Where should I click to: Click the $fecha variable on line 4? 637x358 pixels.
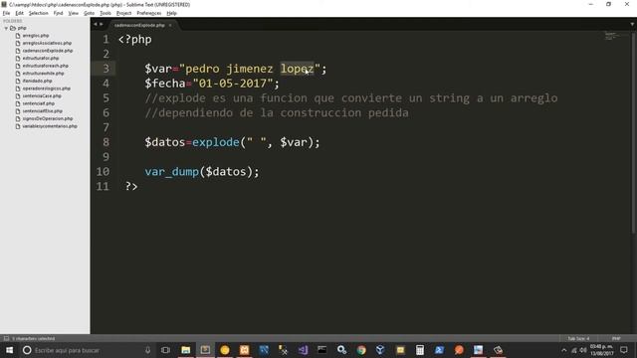(x=165, y=84)
